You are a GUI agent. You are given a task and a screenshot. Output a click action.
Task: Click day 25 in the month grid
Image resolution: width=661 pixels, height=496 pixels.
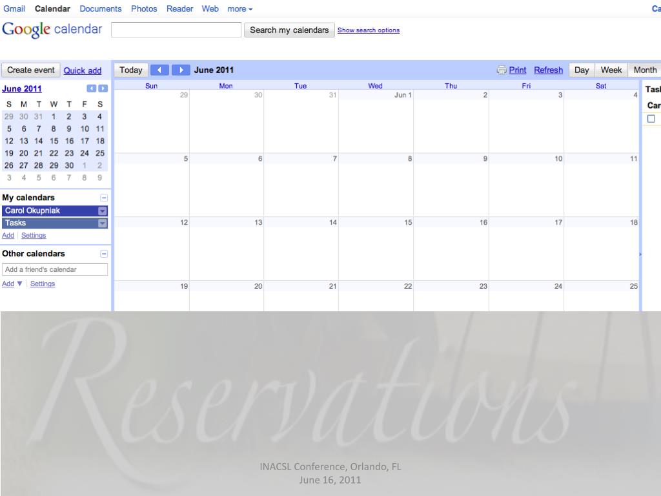(x=602, y=296)
